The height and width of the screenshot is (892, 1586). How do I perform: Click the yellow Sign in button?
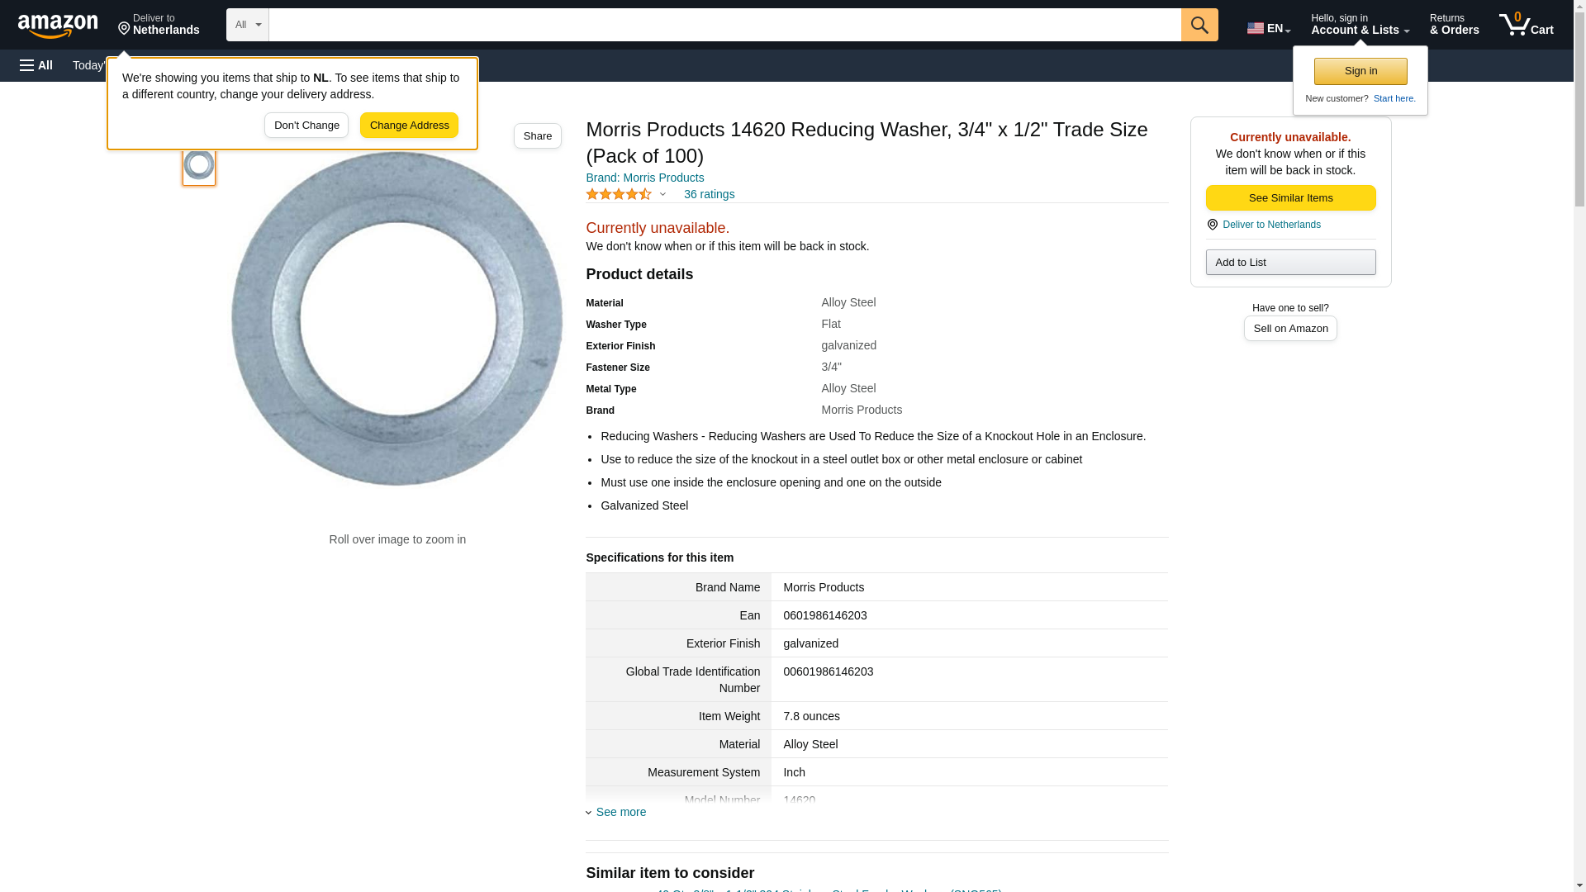point(1360,71)
